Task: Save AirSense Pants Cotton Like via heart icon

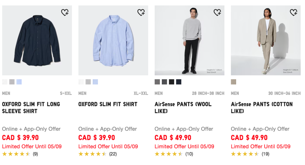Action: [x=293, y=12]
